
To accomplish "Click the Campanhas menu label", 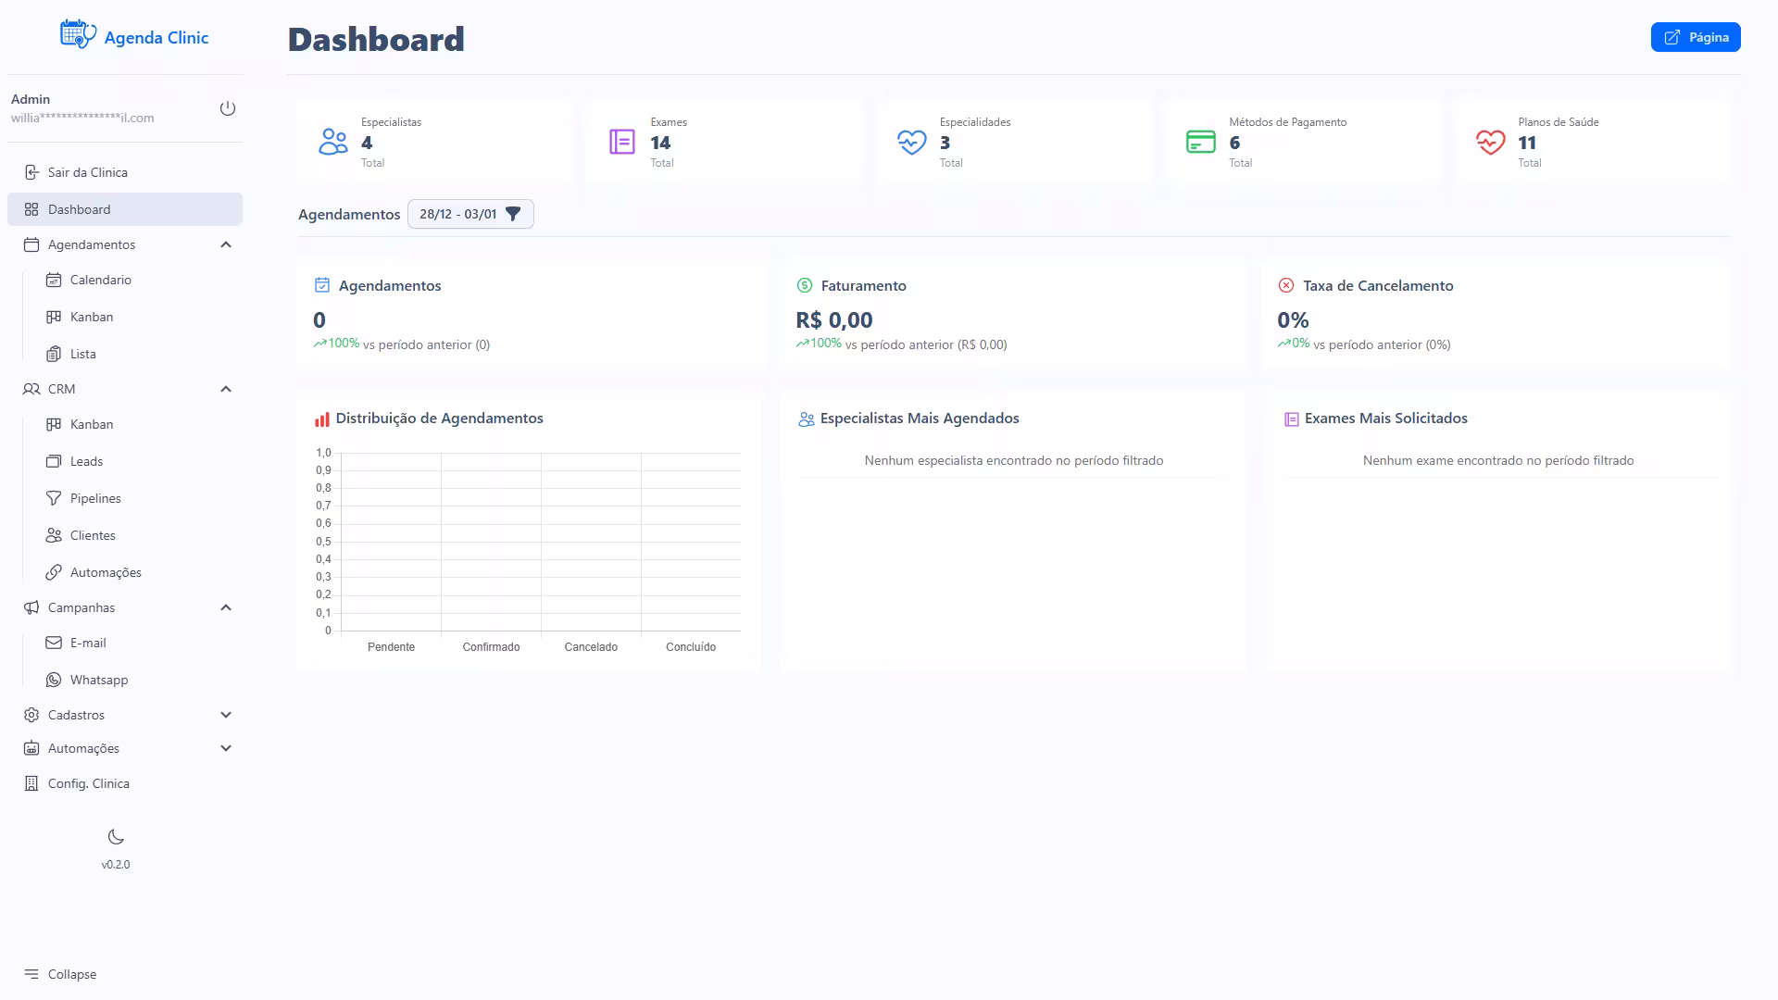I will (x=81, y=607).
